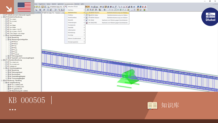Click the RF-BETON Stützen column icon
The width and height of the screenshot is (218, 123).
[x=87, y=18]
